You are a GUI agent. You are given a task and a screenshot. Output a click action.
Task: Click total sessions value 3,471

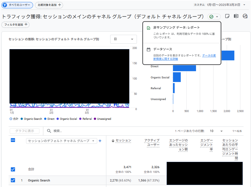click(127, 167)
